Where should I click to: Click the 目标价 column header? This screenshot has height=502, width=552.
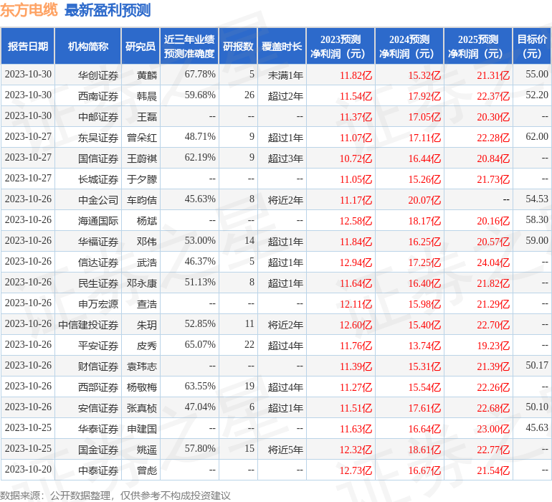[532, 46]
